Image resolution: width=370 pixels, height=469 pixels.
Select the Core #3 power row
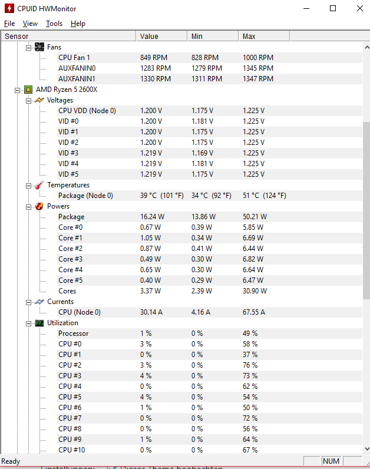pos(210,259)
